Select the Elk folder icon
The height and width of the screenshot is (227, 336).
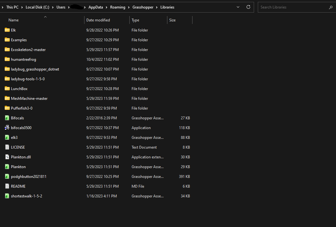(7, 30)
